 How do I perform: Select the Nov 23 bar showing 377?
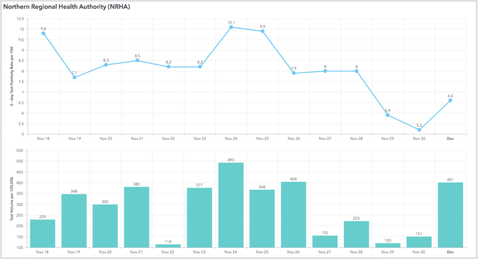(x=199, y=218)
